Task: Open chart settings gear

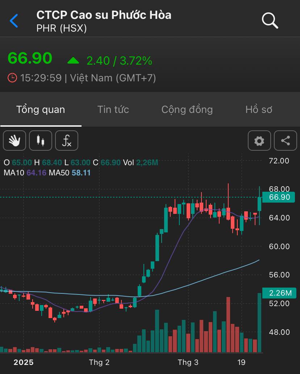Action: [259, 141]
